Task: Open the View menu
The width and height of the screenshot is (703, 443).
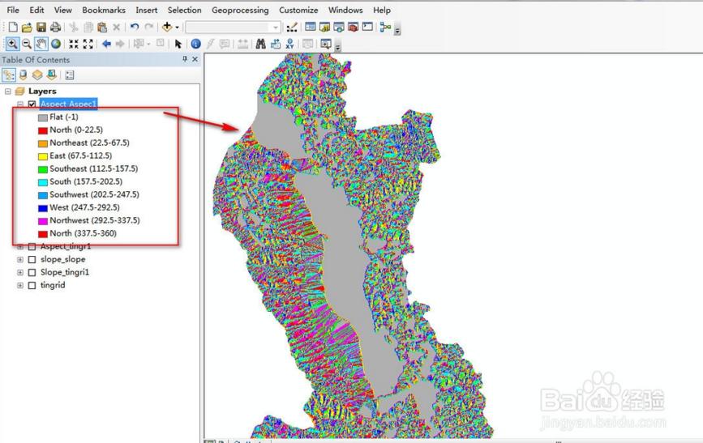Action: pos(62,10)
